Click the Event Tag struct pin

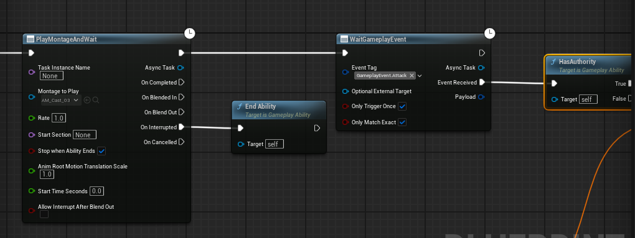point(346,72)
